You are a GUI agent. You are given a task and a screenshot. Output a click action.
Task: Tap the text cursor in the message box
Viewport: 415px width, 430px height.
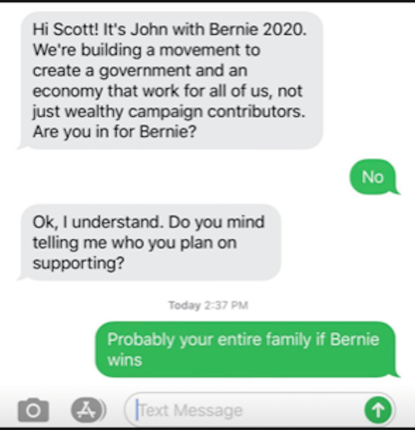(x=137, y=409)
